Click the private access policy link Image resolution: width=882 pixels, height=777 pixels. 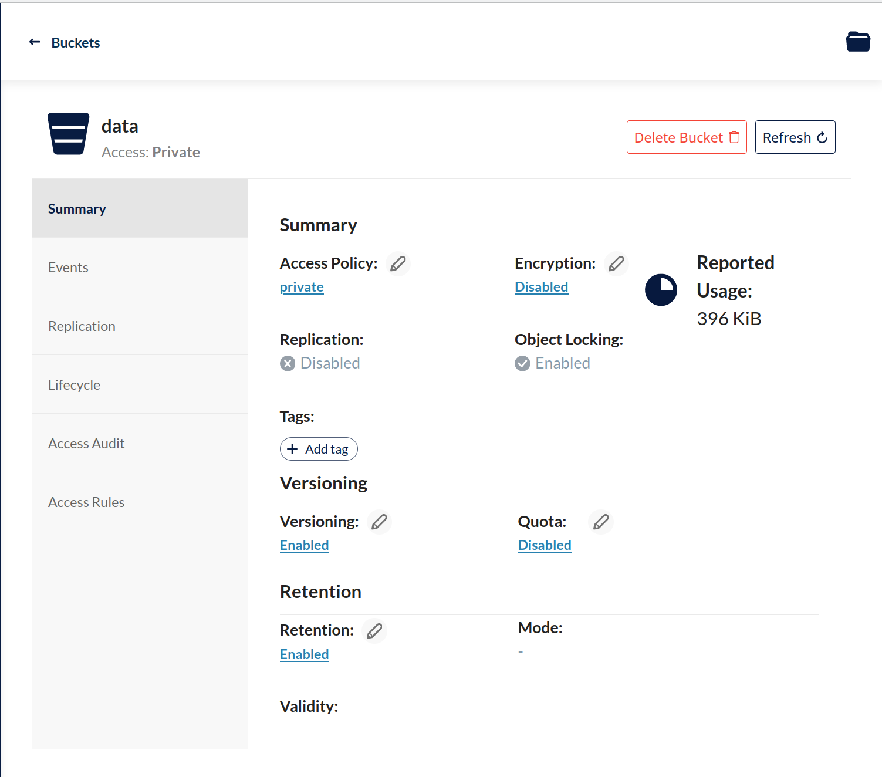(x=302, y=287)
